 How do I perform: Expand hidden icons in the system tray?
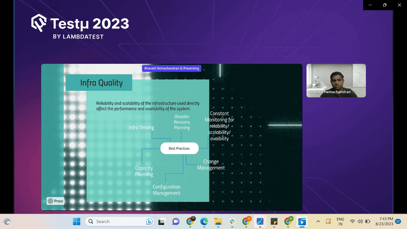(318, 221)
